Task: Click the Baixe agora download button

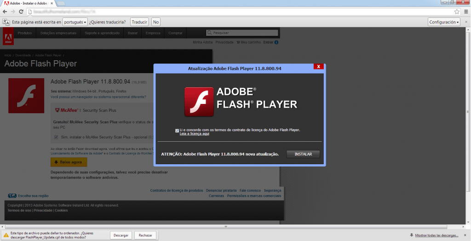Action: [x=69, y=162]
